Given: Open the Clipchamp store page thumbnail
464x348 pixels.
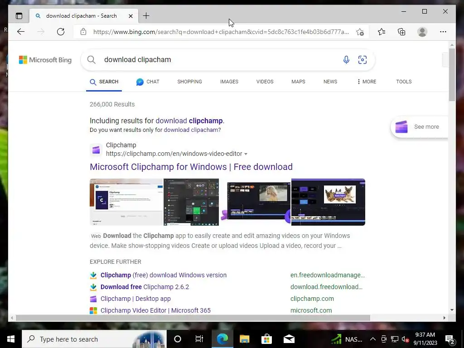Looking at the screenshot, I should click(x=126, y=202).
